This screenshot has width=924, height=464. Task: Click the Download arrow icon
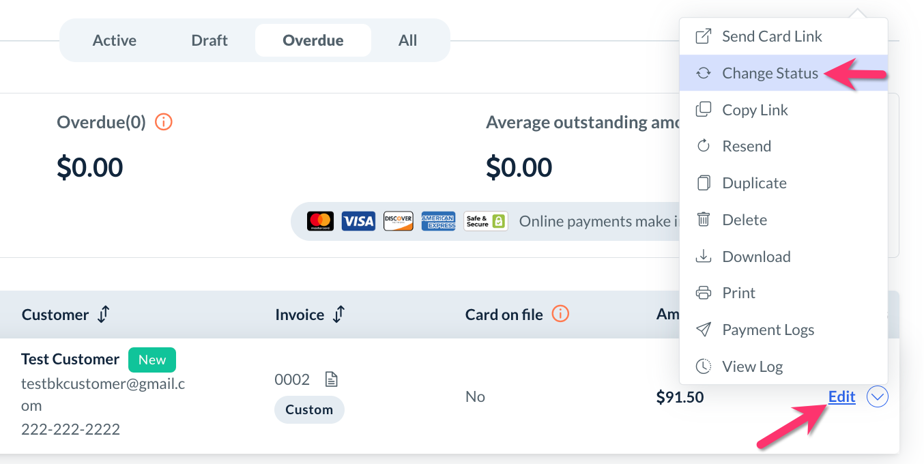pos(703,257)
